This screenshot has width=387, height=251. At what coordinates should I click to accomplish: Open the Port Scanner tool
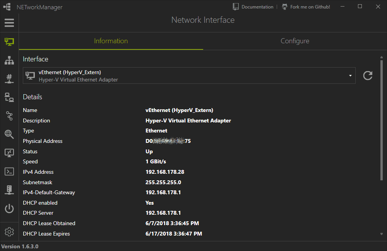[x=9, y=79]
